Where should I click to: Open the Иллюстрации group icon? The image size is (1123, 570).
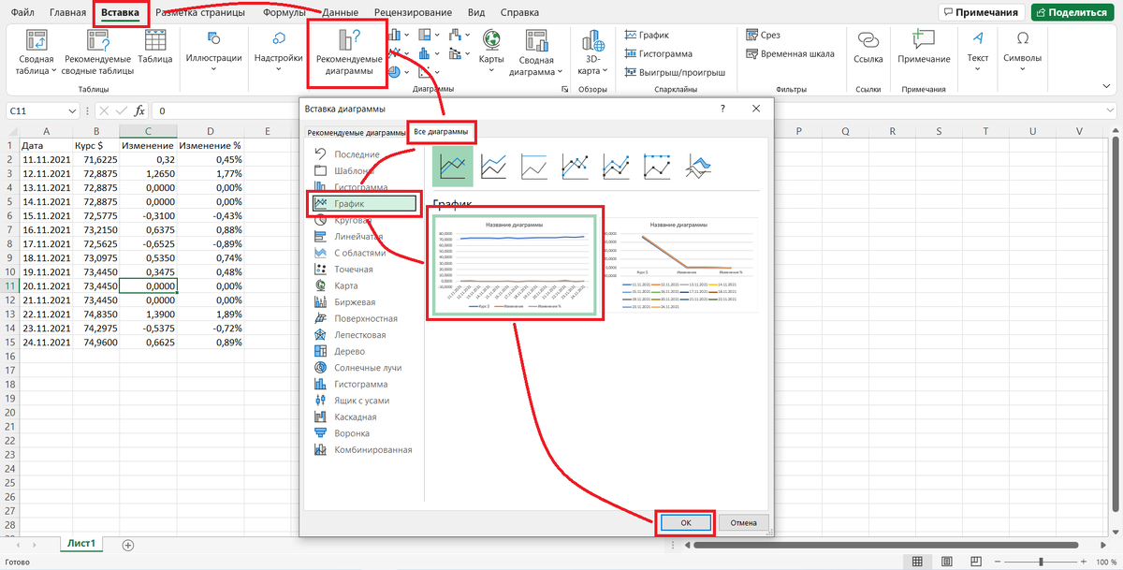tap(213, 38)
